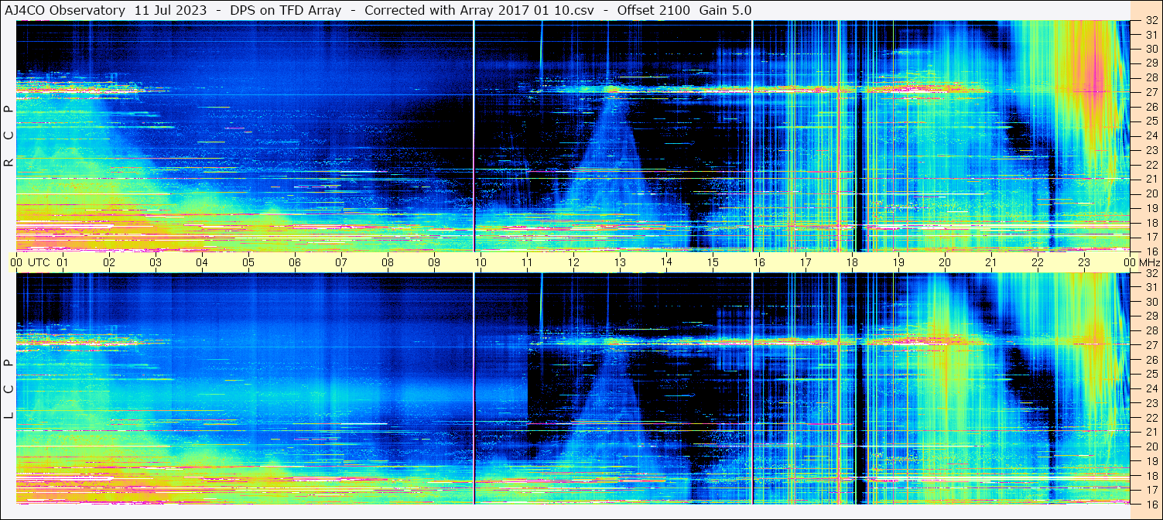This screenshot has height=520, width=1163.
Task: Click the 'AJ4CO Observatory' title text
Action: point(65,10)
